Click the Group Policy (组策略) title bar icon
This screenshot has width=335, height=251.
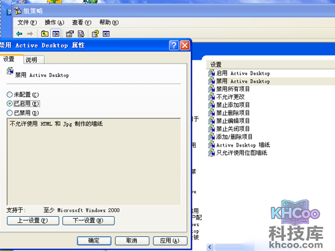pos(17,11)
